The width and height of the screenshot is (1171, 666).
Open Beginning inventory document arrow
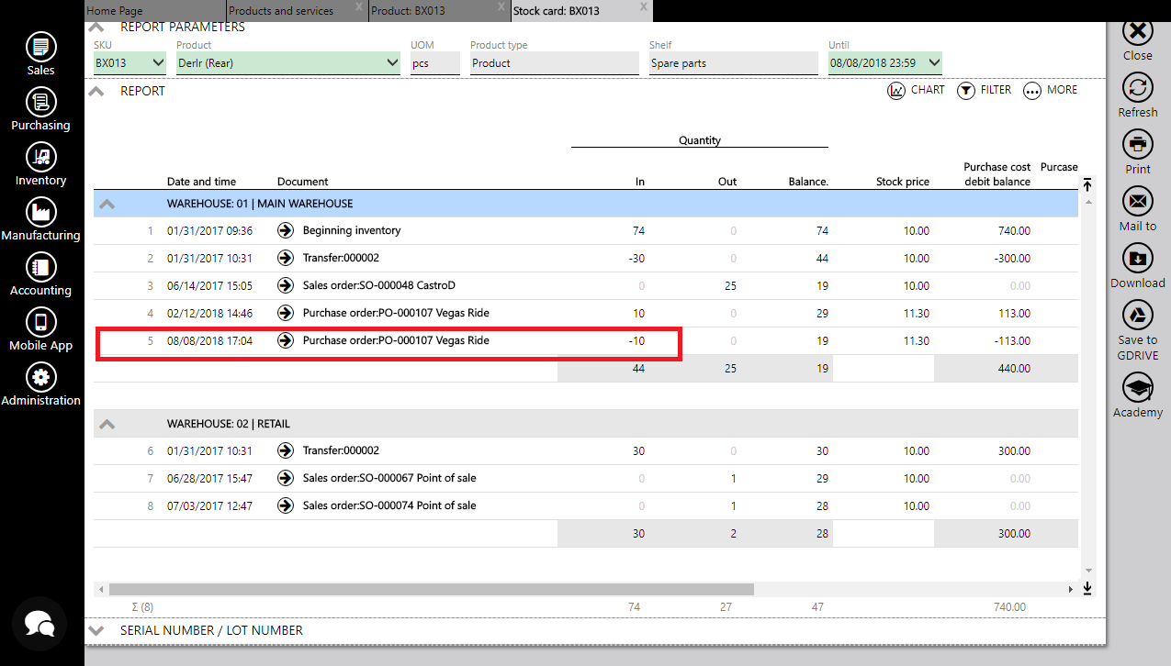coord(286,230)
